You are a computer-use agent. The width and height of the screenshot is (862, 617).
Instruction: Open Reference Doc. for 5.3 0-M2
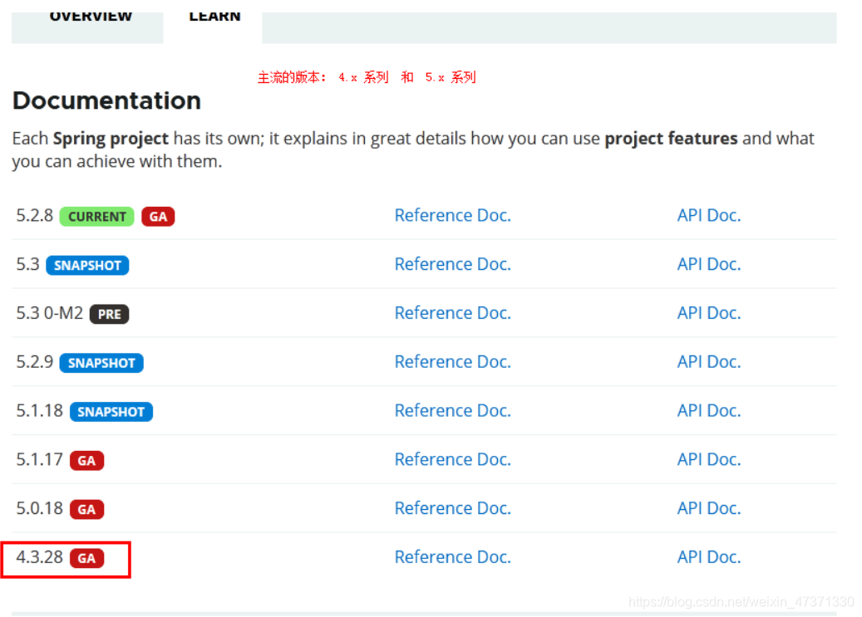pyautogui.click(x=453, y=313)
